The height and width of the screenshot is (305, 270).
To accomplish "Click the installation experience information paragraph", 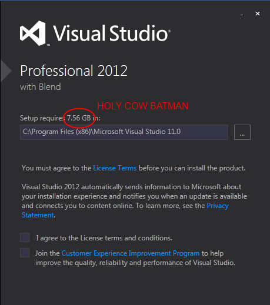I will (134, 201).
